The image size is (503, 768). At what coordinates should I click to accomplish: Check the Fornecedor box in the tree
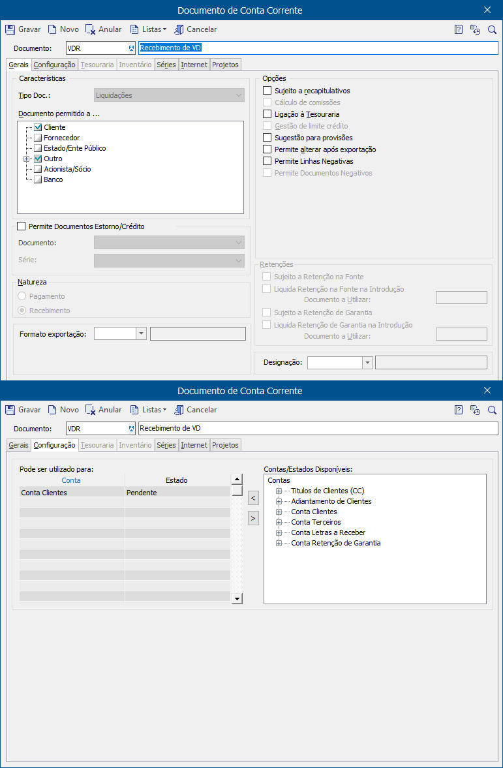click(38, 138)
